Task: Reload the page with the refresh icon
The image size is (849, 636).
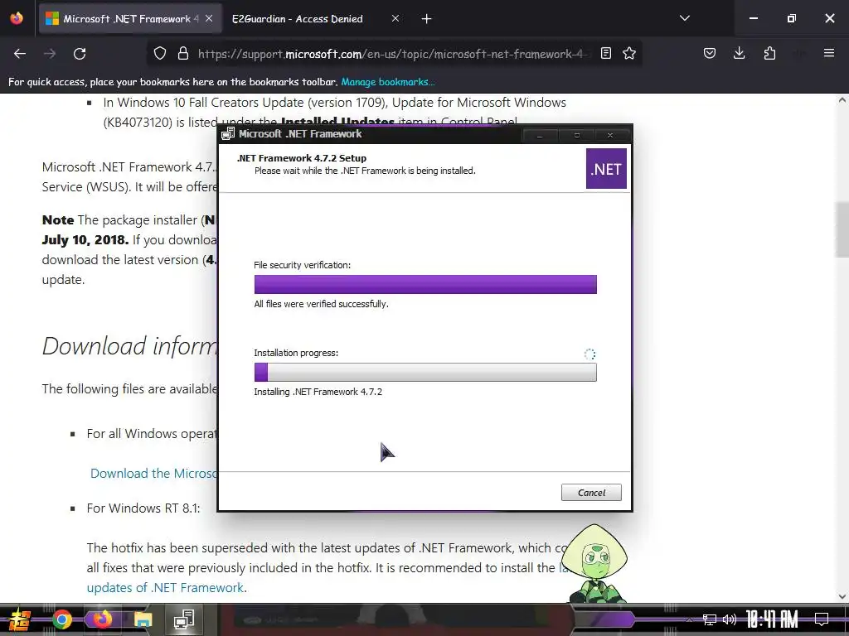Action: point(80,54)
